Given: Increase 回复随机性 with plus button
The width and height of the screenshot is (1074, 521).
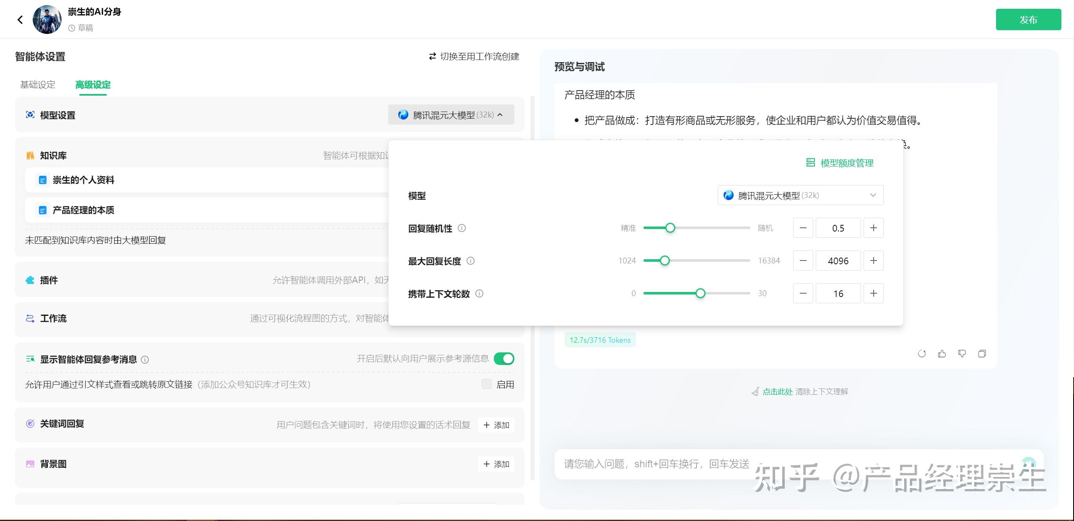Looking at the screenshot, I should coord(873,228).
